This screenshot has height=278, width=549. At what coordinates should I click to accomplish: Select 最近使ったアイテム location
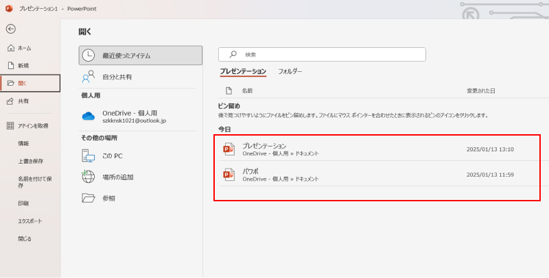(x=141, y=55)
